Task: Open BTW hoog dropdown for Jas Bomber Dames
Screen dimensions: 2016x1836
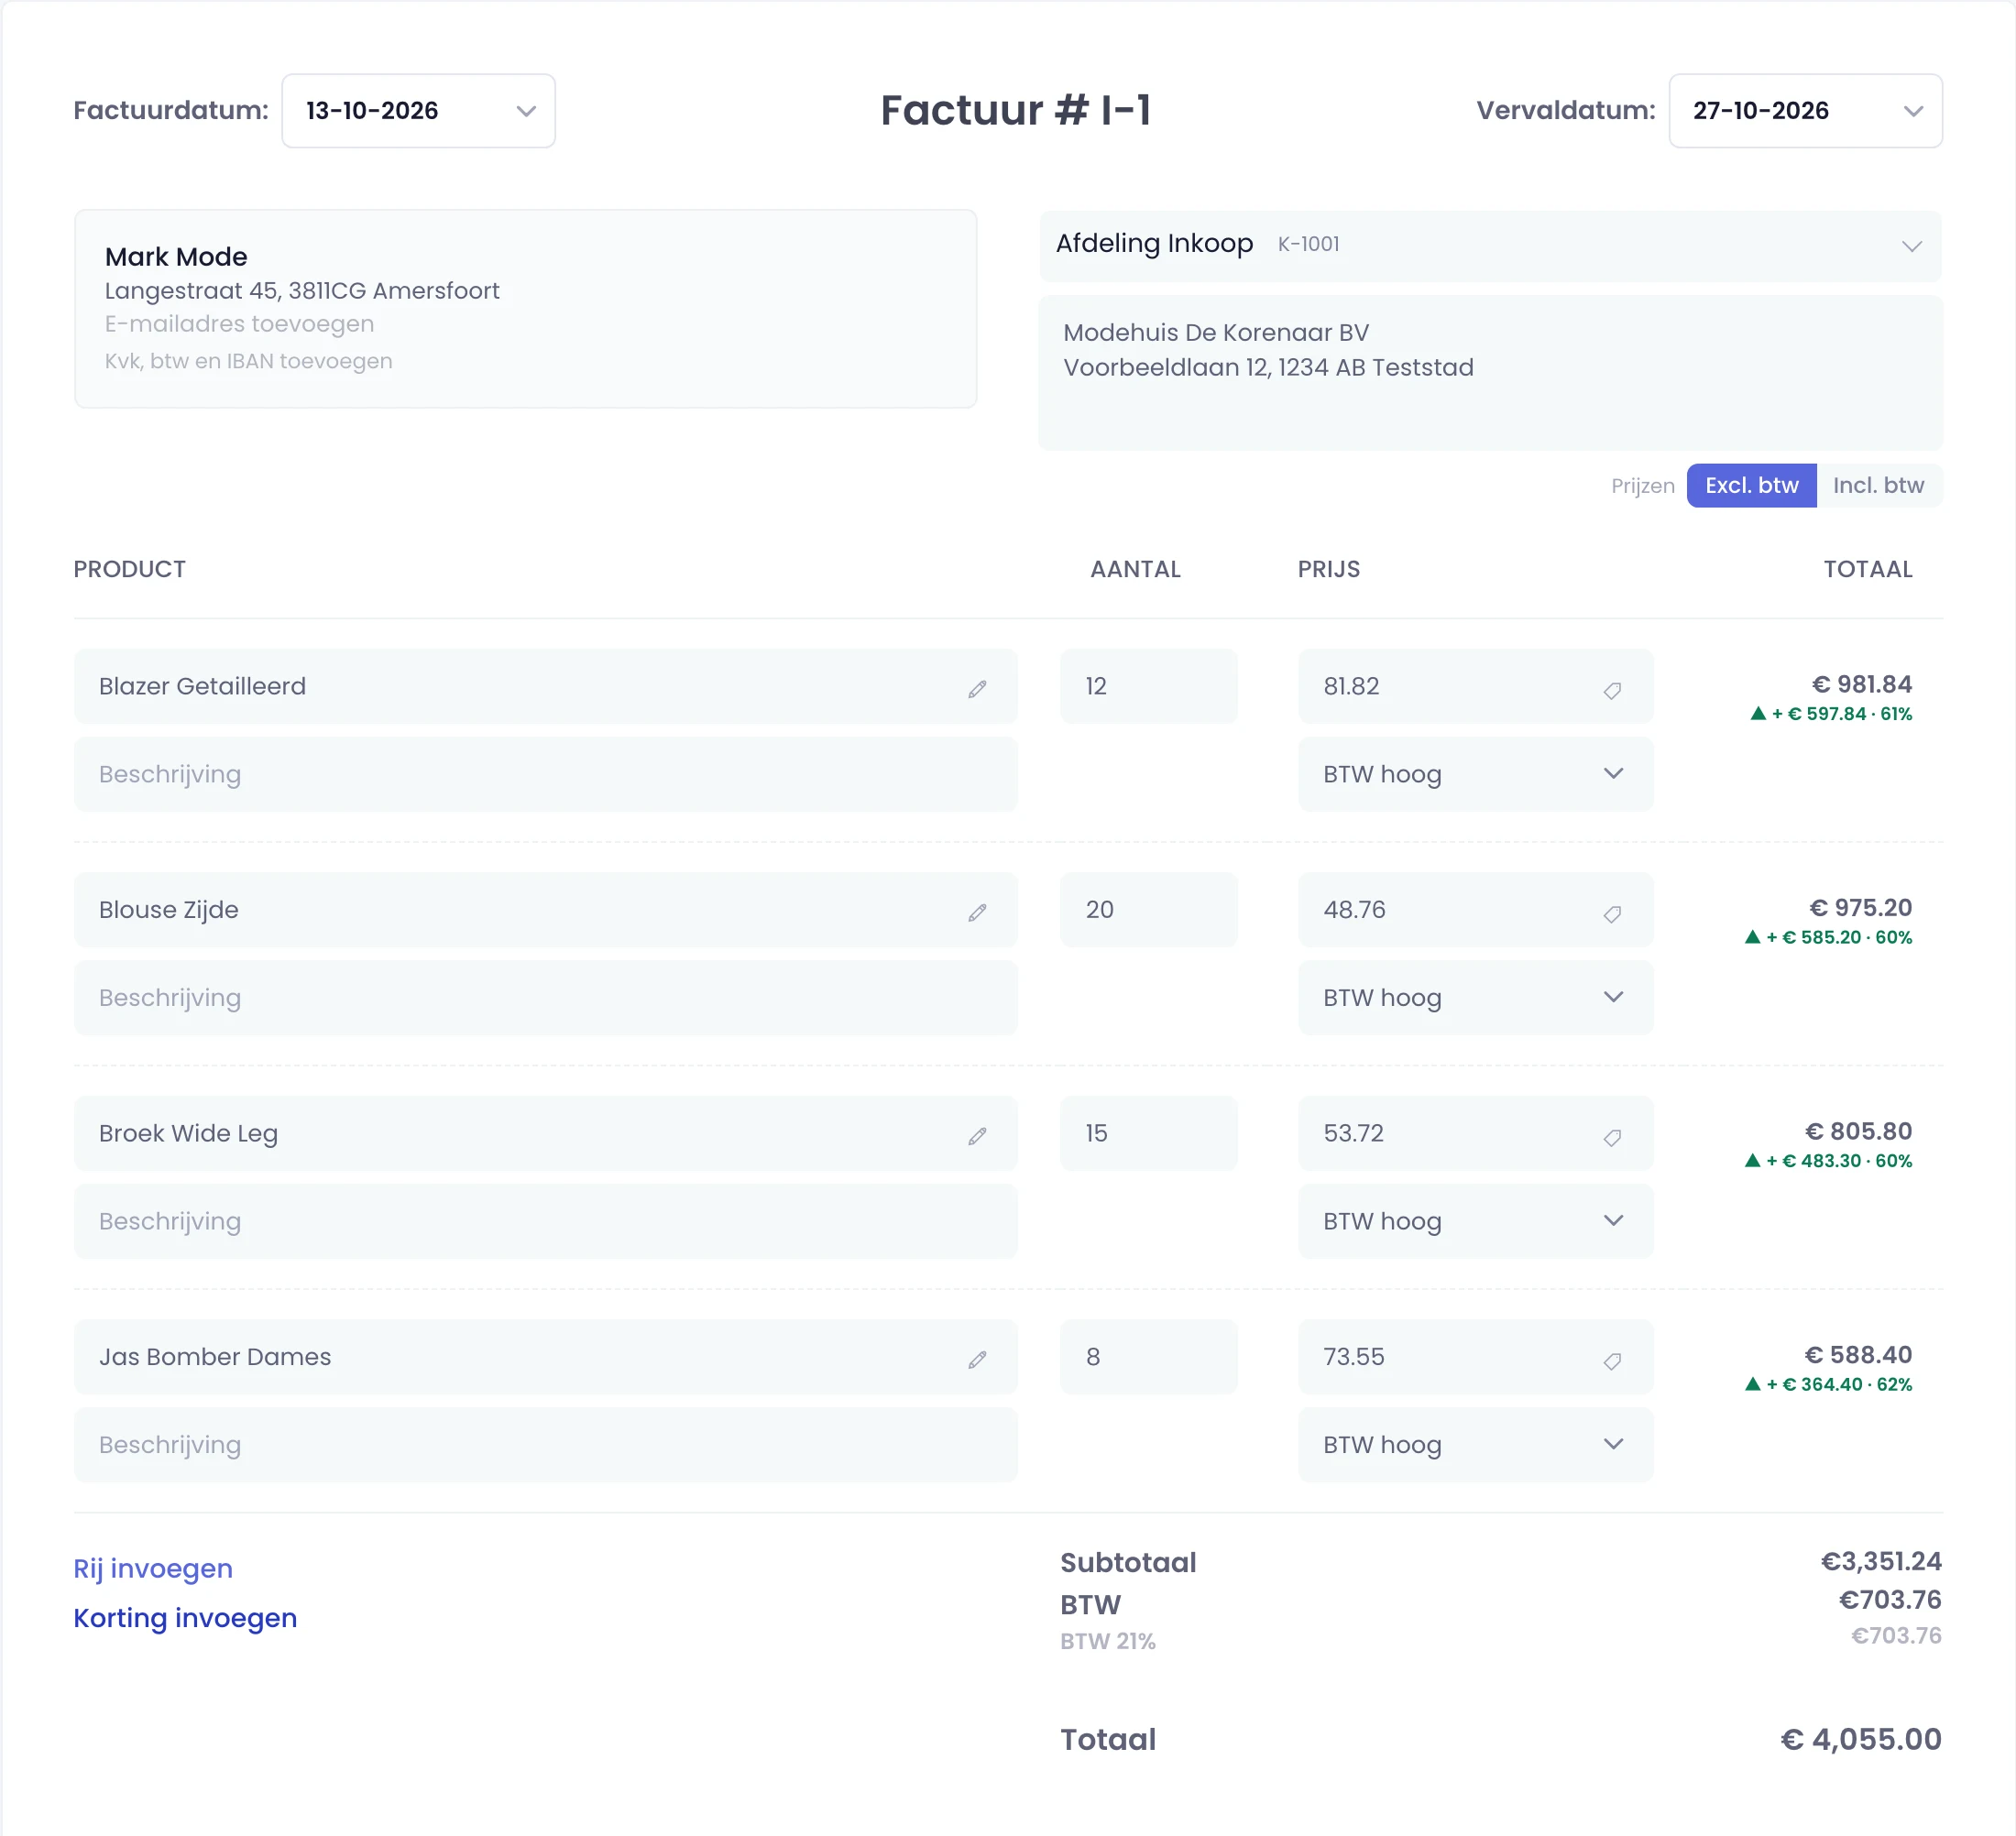Action: 1475,1444
